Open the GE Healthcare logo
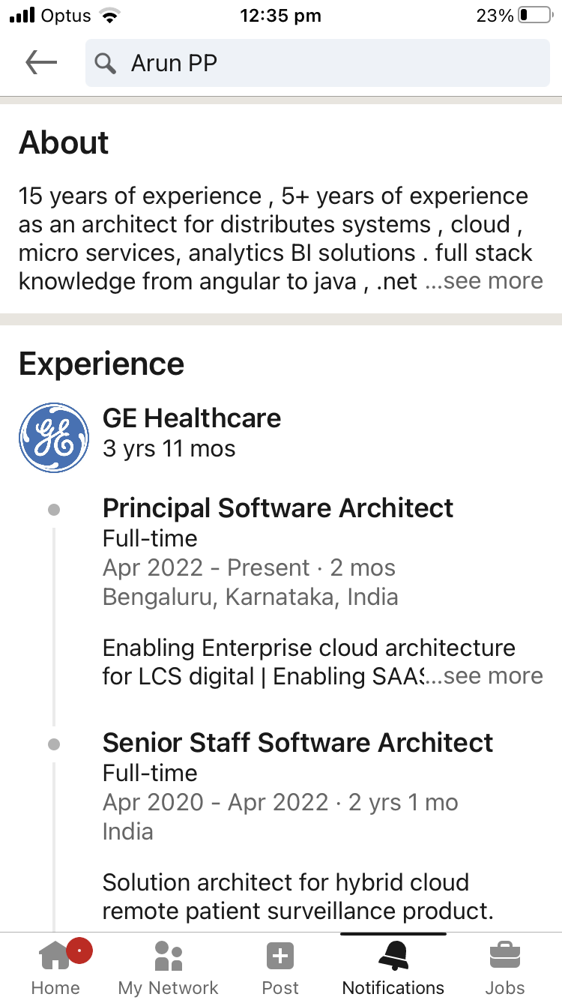 click(x=54, y=438)
